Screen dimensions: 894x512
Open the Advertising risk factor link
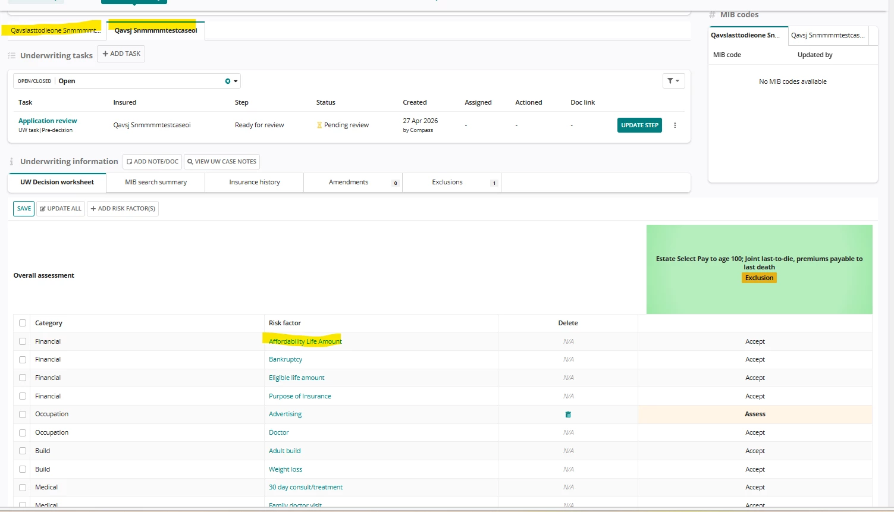pyautogui.click(x=285, y=414)
